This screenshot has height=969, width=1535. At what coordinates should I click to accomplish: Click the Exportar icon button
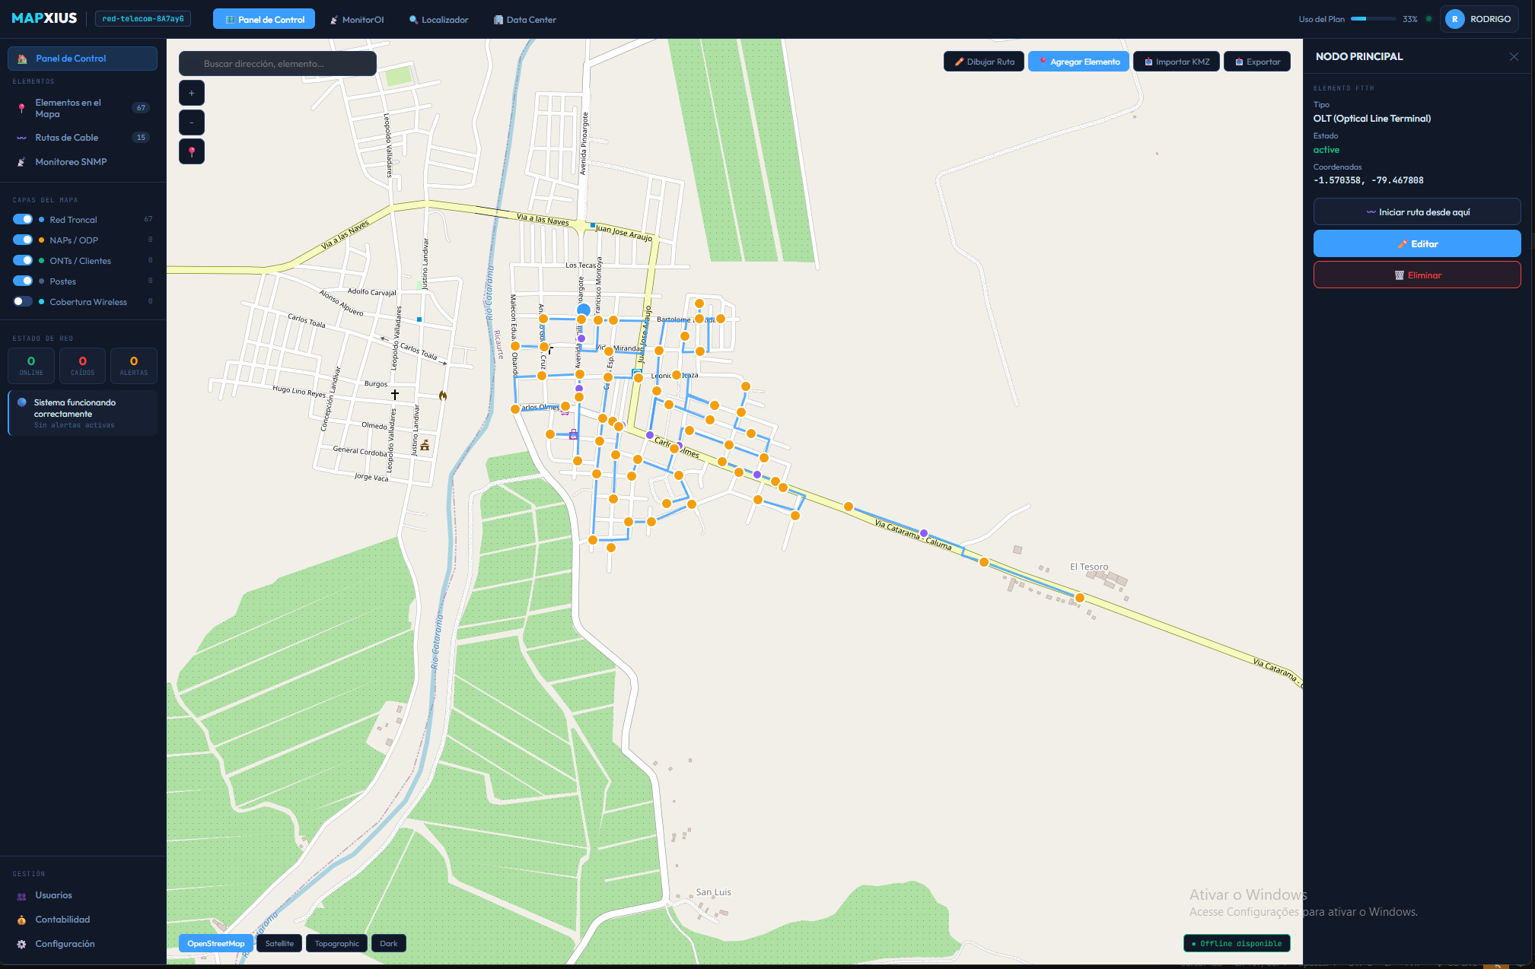1256,61
